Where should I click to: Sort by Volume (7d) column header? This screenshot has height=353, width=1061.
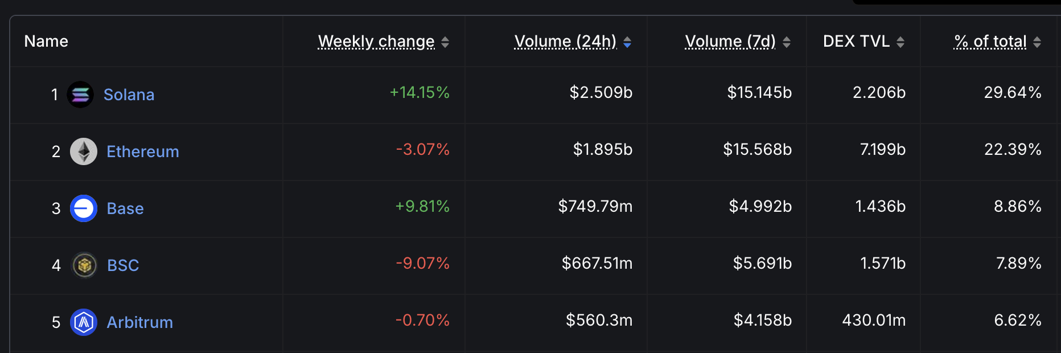point(730,42)
